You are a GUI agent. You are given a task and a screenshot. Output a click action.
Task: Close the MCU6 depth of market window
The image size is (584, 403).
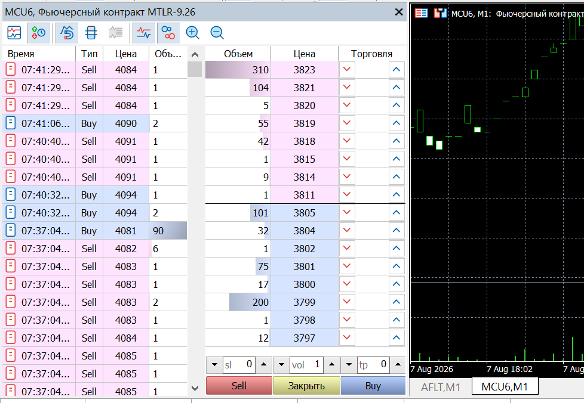pyautogui.click(x=399, y=13)
